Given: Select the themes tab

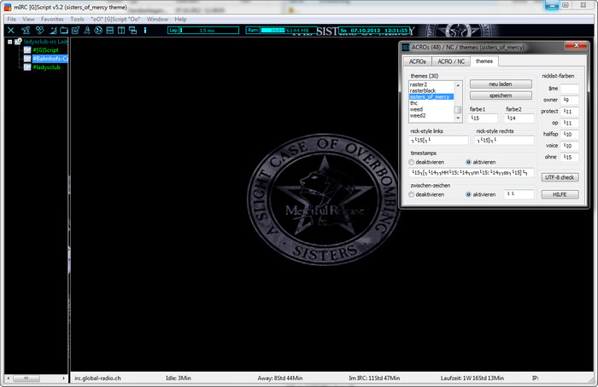Looking at the screenshot, I should (x=484, y=61).
